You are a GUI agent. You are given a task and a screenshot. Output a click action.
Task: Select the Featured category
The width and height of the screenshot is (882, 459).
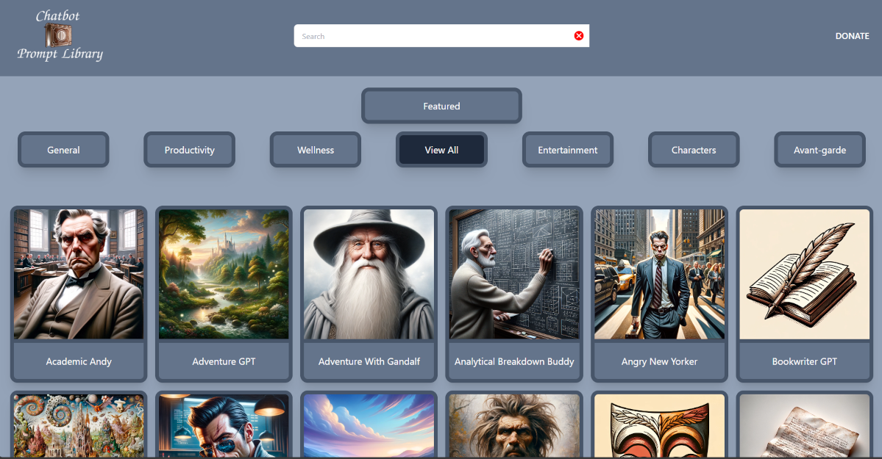(441, 106)
